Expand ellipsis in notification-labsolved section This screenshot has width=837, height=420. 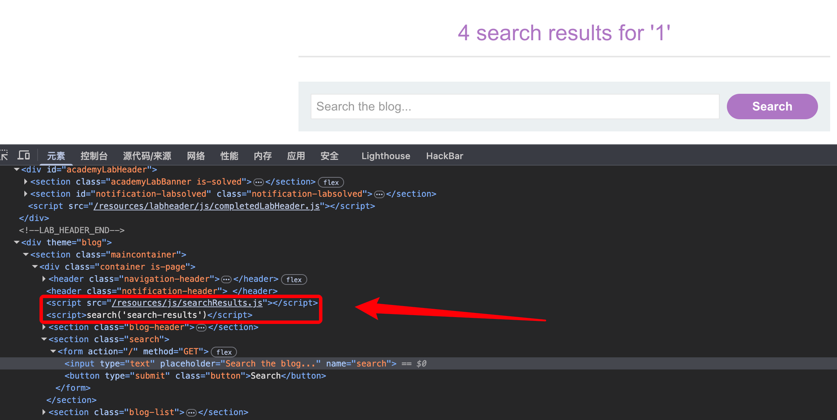(x=379, y=194)
